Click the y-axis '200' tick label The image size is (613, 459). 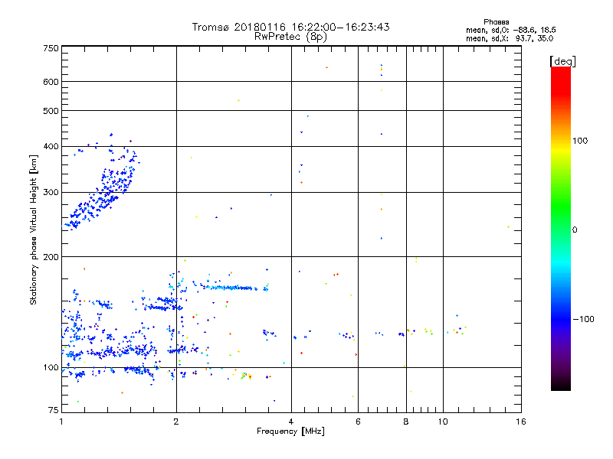tap(51, 257)
